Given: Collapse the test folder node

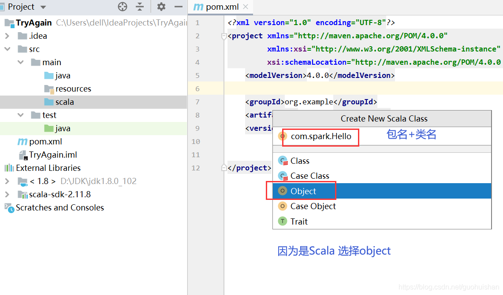Looking at the screenshot, I should click(x=21, y=115).
